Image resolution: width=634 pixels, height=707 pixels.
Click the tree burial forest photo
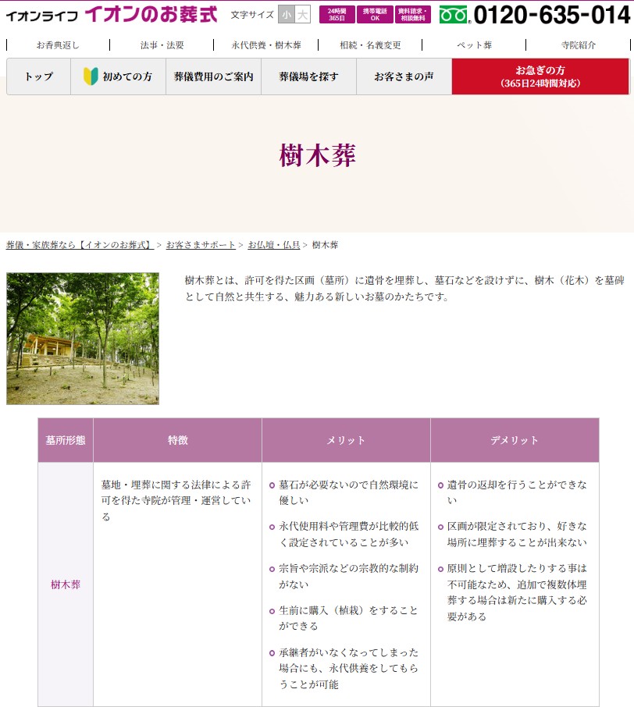click(x=83, y=338)
